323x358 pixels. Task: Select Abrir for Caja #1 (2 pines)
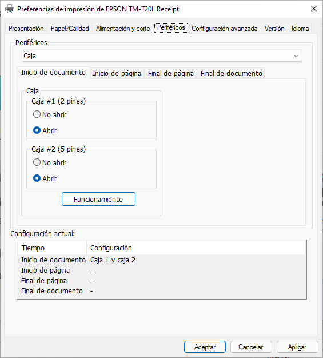click(45, 130)
